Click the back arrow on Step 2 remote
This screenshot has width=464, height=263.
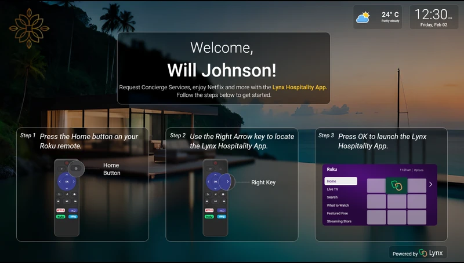(211, 169)
